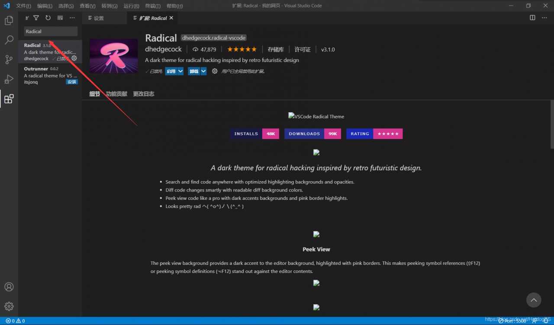Image resolution: width=554 pixels, height=325 pixels.
Task: Close the 扩展: Radical tab
Action: coord(171,18)
